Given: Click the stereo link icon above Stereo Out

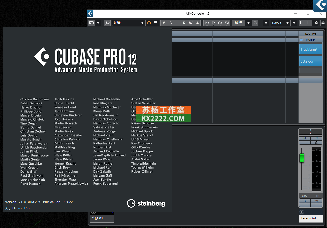Looking at the screenshot, I should pos(302,212).
